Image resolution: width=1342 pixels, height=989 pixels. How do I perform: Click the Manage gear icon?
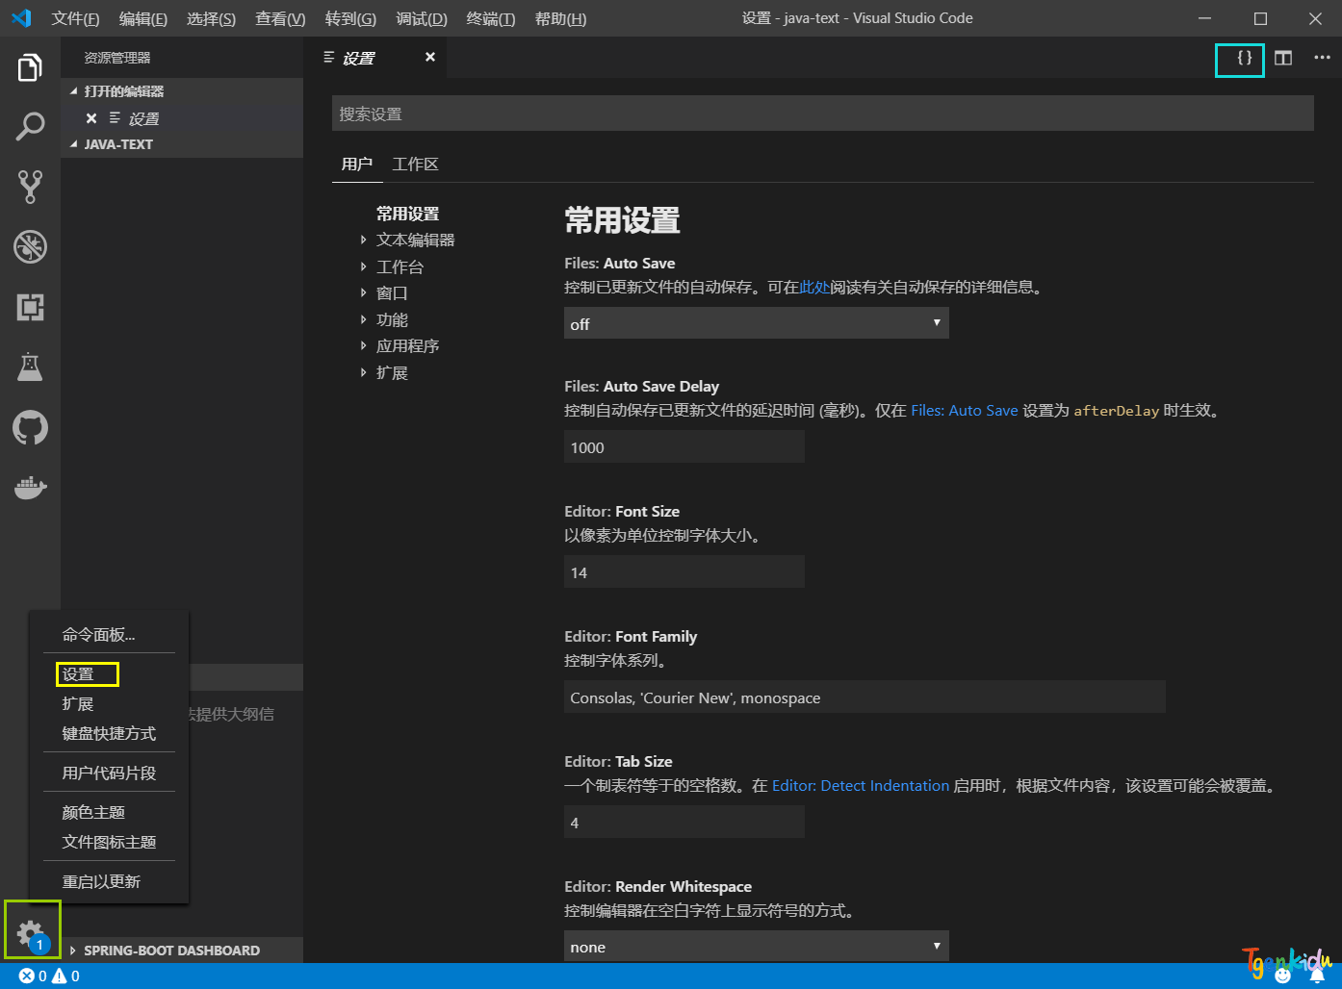pyautogui.click(x=30, y=932)
